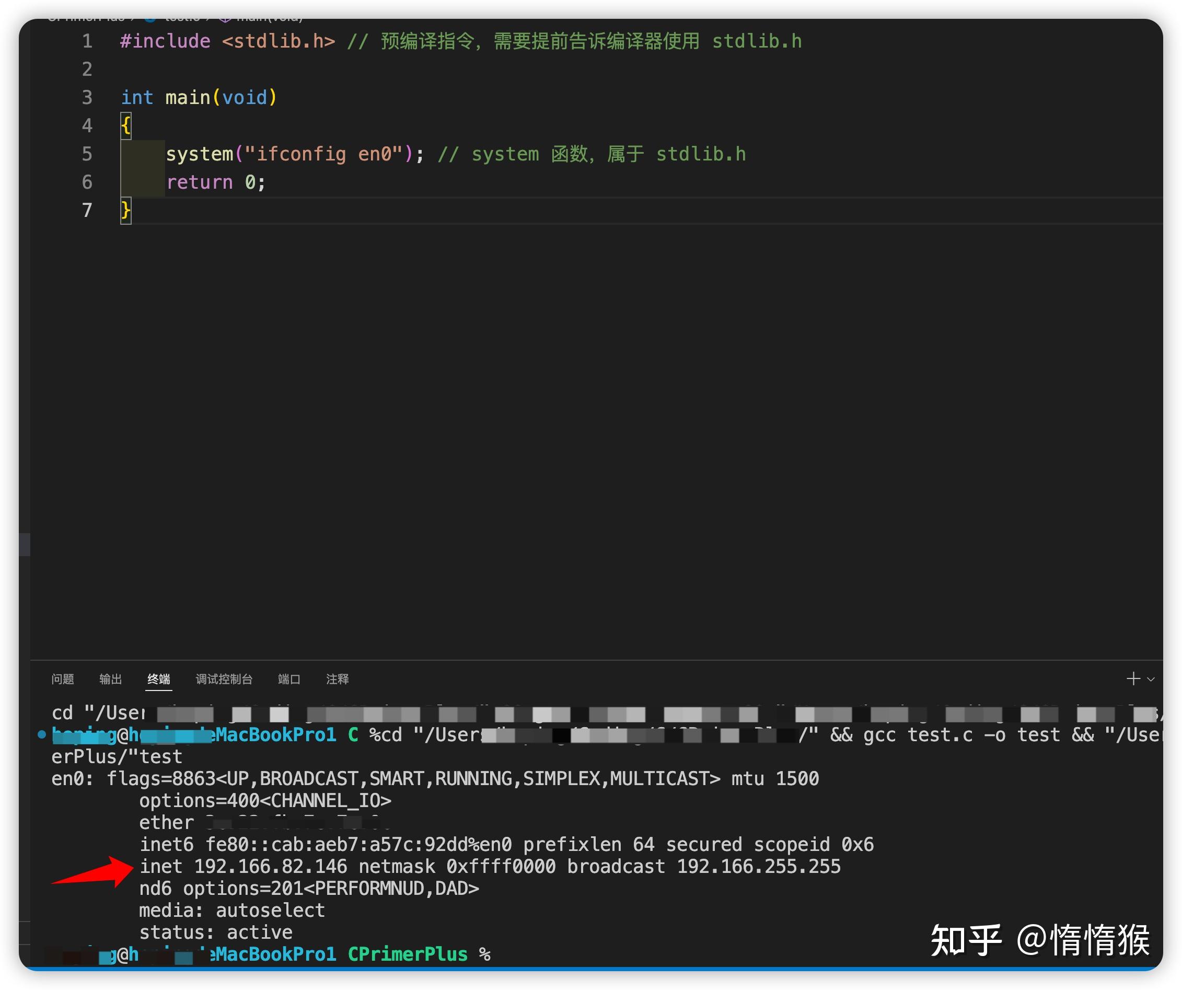The width and height of the screenshot is (1182, 990).
Task: Click the opening brace on line 4
Action: (125, 125)
